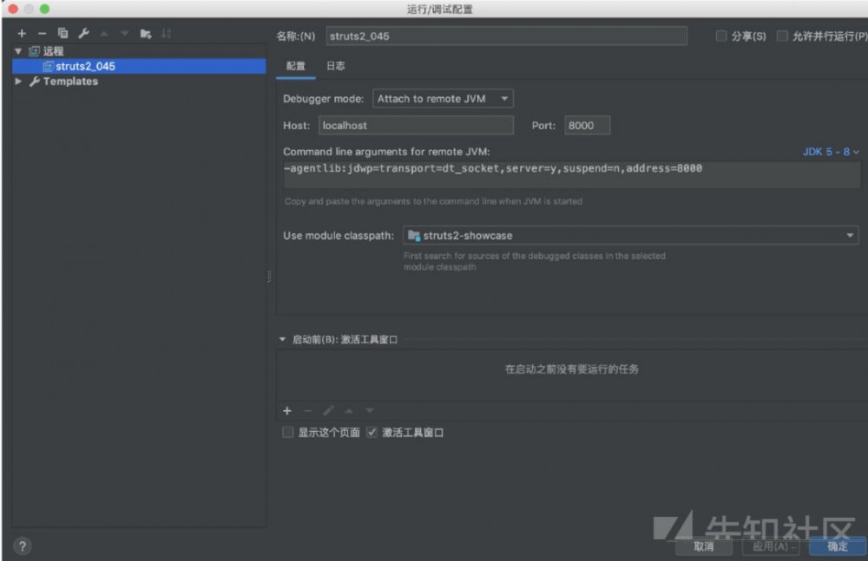Click inside the Port input field
Screen dimensions: 868x561
coord(587,125)
